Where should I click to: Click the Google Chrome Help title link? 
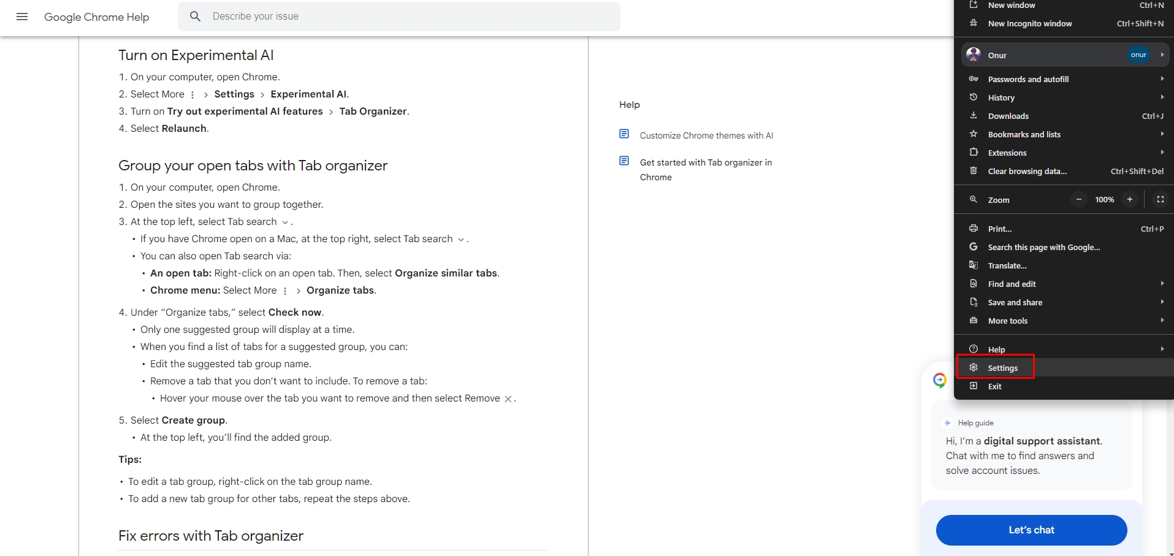click(x=97, y=17)
